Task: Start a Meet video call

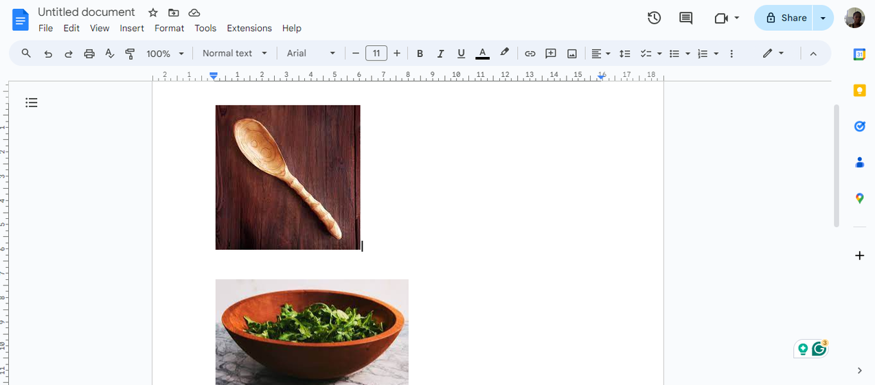Action: (x=721, y=18)
